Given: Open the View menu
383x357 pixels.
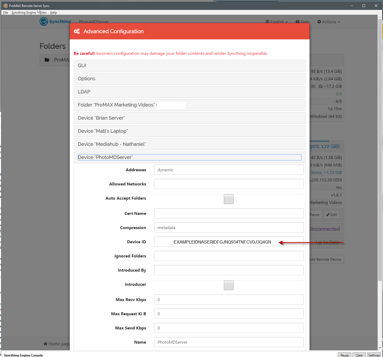Looking at the screenshot, I should (43, 13).
